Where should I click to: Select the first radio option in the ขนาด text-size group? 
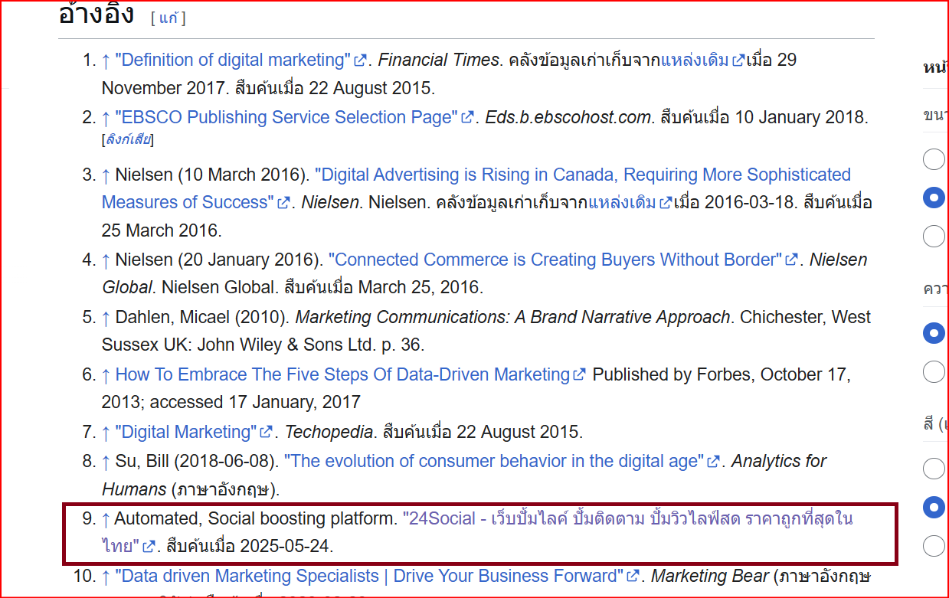point(934,159)
